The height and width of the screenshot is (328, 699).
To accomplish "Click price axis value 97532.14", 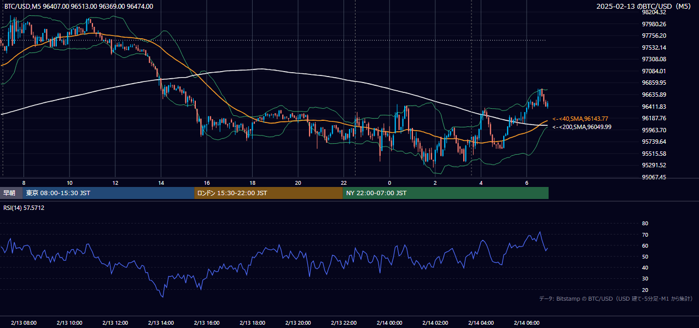I will click(x=654, y=48).
